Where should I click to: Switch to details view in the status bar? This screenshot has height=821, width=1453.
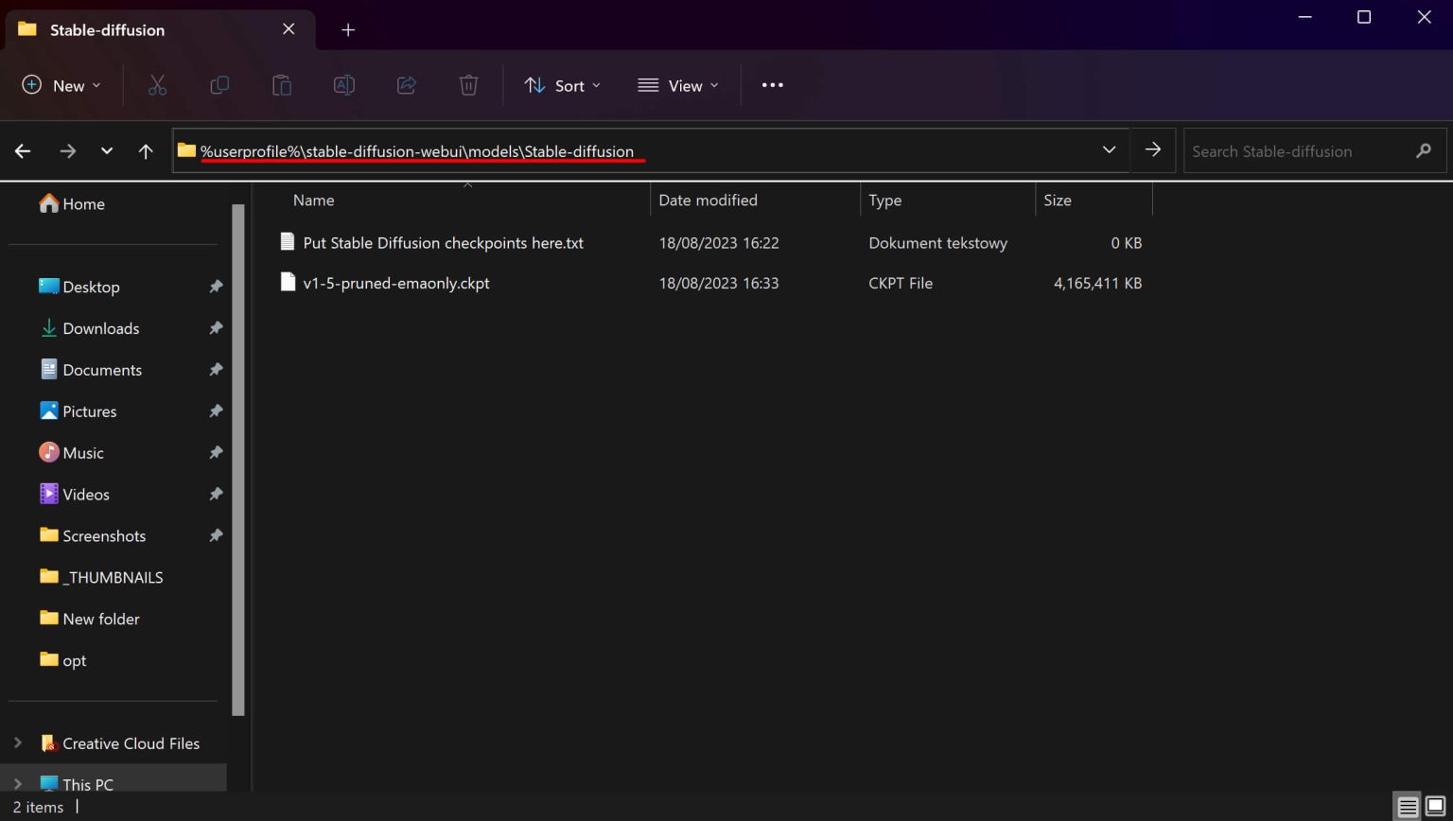point(1406,806)
